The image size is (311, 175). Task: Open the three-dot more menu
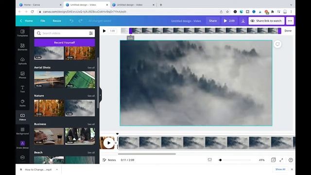[x=290, y=21]
